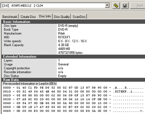Click the Copyright protection label

[x=17, y=68]
